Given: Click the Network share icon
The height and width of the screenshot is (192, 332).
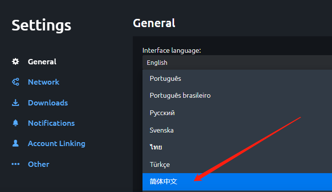Looking at the screenshot, I should coord(16,82).
